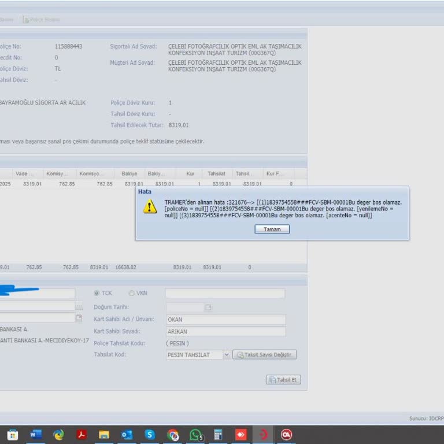Open Outlook from the taskbar
Viewport: 444px width, 444px height.
[x=127, y=435]
